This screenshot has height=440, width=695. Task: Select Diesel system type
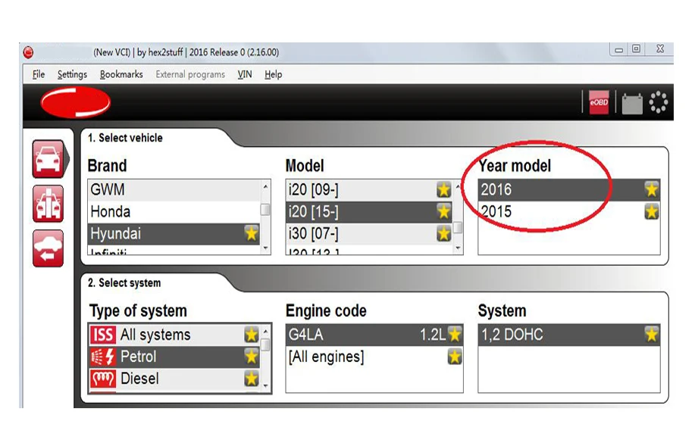[174, 379]
